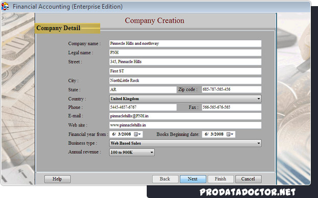Click the Help button
318x198 pixels.
(57, 179)
